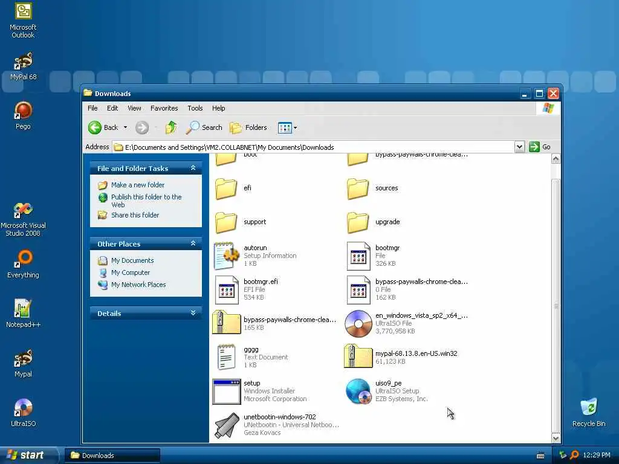
Task: Open the Everything search shortcut
Action: coord(24,264)
